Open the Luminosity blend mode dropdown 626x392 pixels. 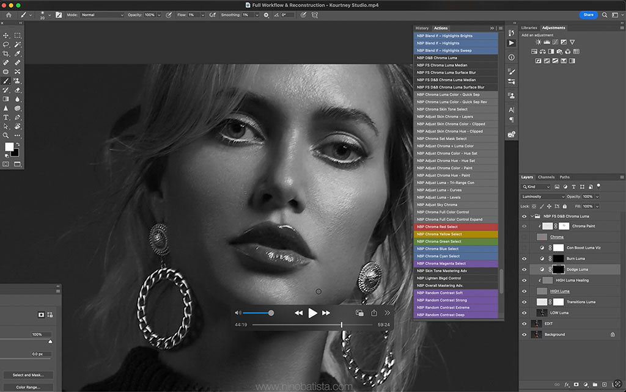pyautogui.click(x=542, y=197)
